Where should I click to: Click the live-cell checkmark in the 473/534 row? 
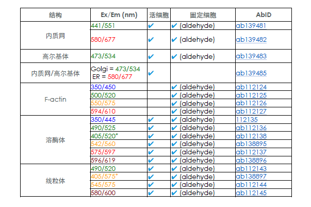[151, 56]
